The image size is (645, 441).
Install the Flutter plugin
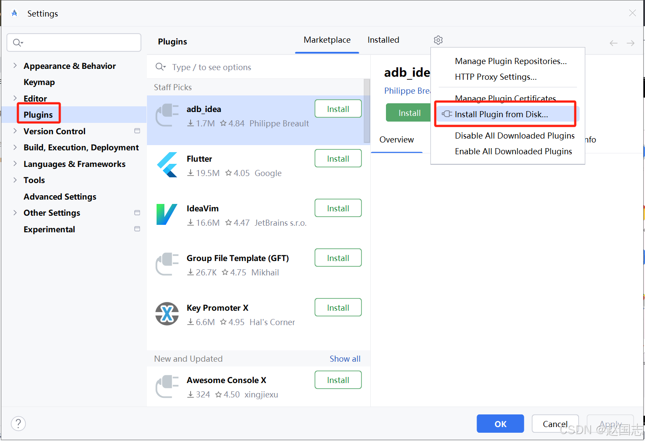point(338,159)
